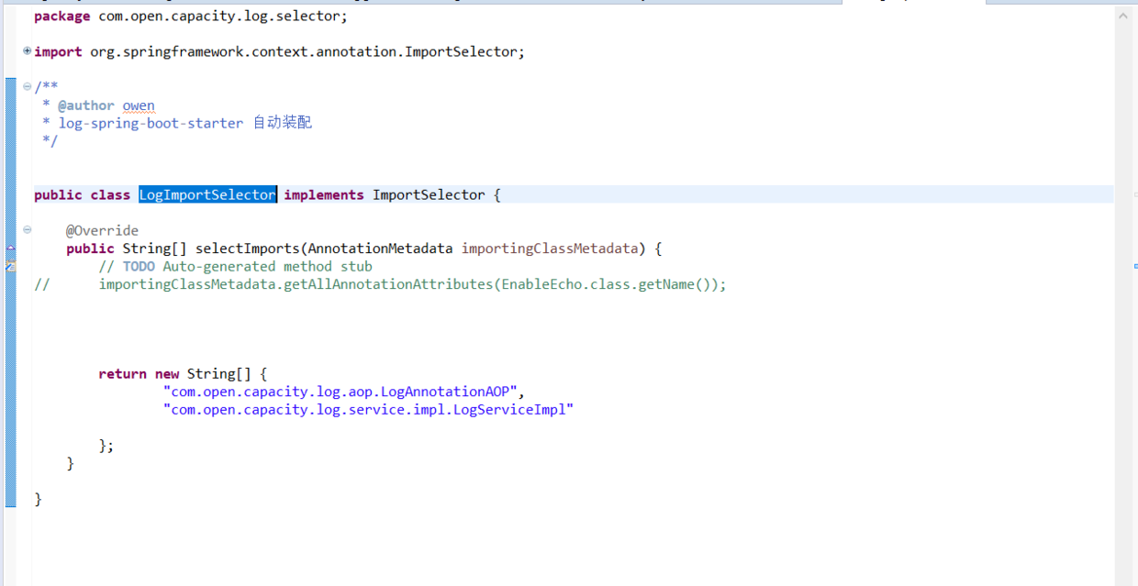This screenshot has width=1138, height=586.
Task: Click the LogAnnotationAOP string literal
Action: coord(340,392)
